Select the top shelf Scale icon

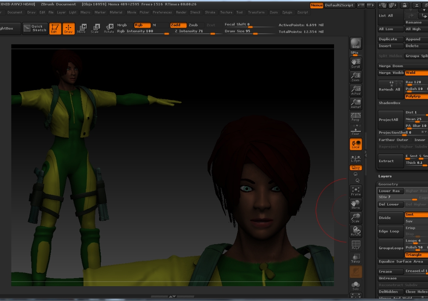click(x=95, y=28)
